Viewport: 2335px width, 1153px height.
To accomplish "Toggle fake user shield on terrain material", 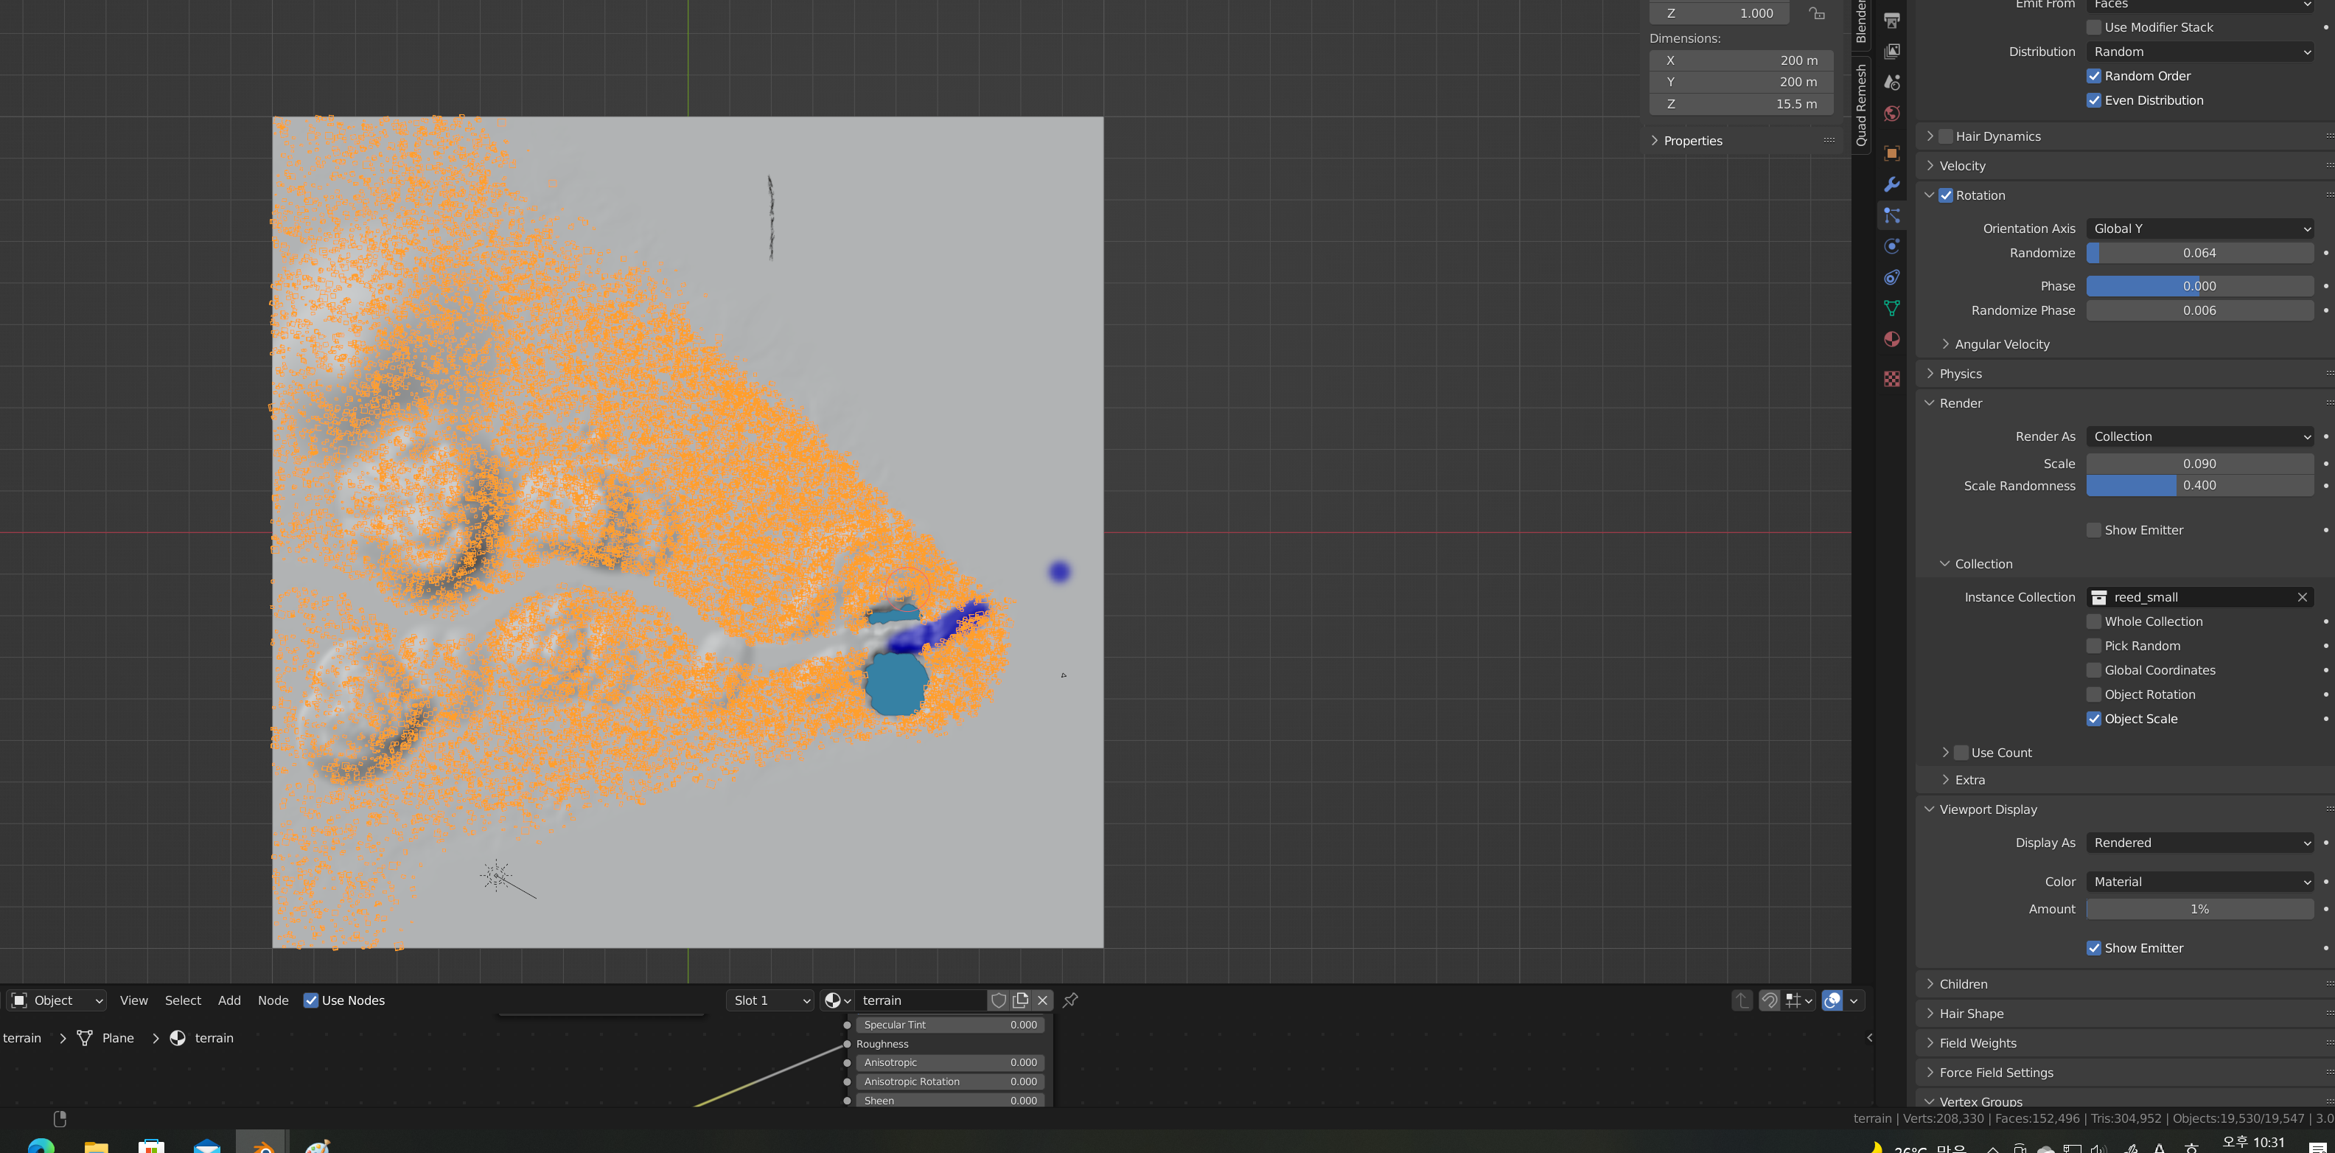I will [x=998, y=1000].
